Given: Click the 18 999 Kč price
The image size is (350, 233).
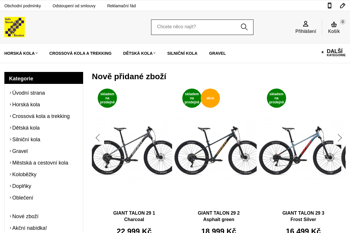Looking at the screenshot, I should (219, 230).
